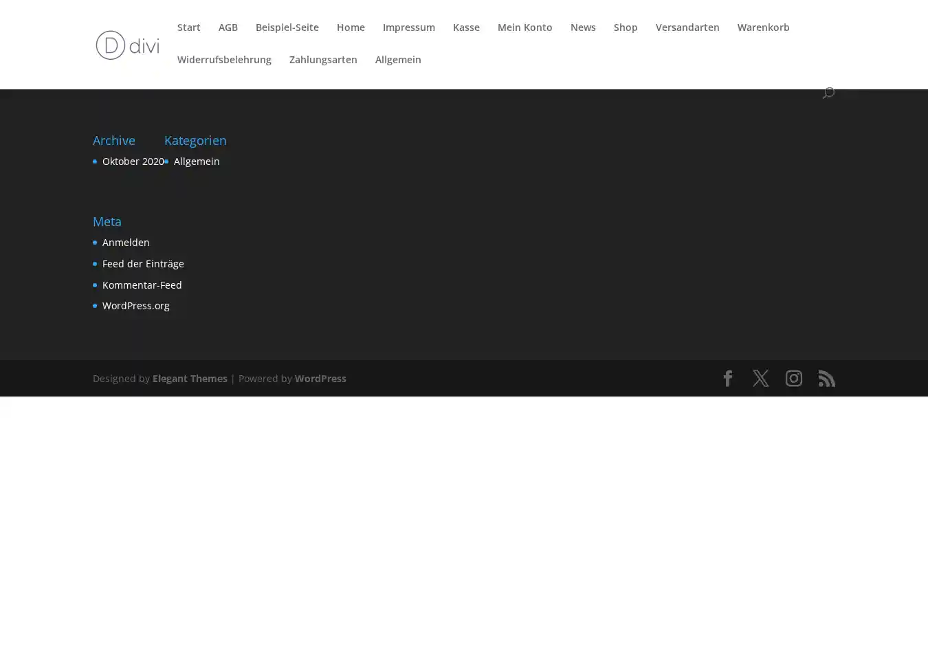The width and height of the screenshot is (928, 646).
Task: Open the Facebook footer icon
Action: pos(727,379)
